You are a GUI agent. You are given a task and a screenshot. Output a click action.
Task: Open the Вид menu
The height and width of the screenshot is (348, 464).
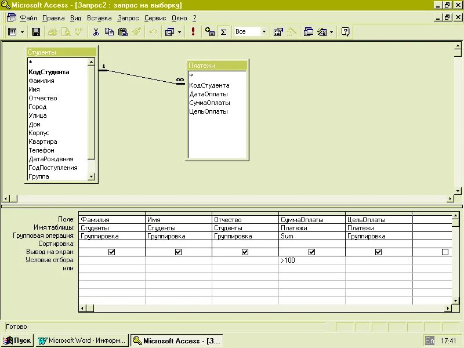coord(75,18)
